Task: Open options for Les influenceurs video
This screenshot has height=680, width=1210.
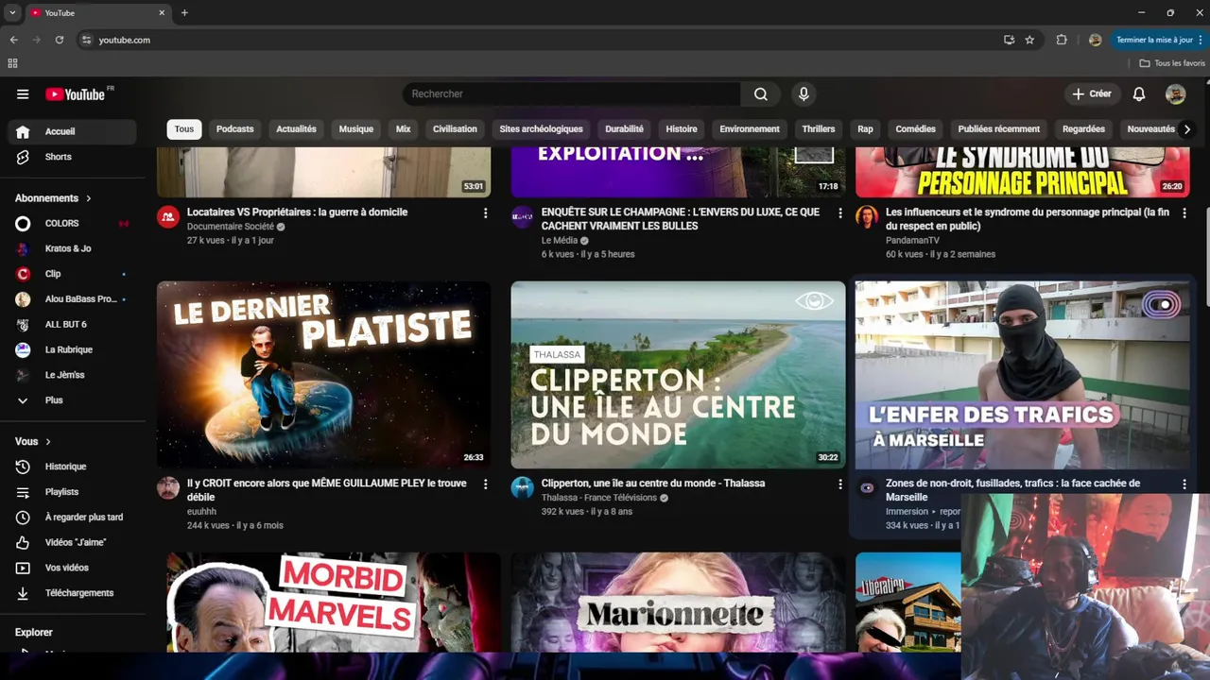Action: (x=1184, y=213)
